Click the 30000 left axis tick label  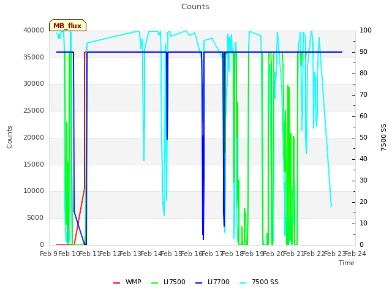point(34,83)
